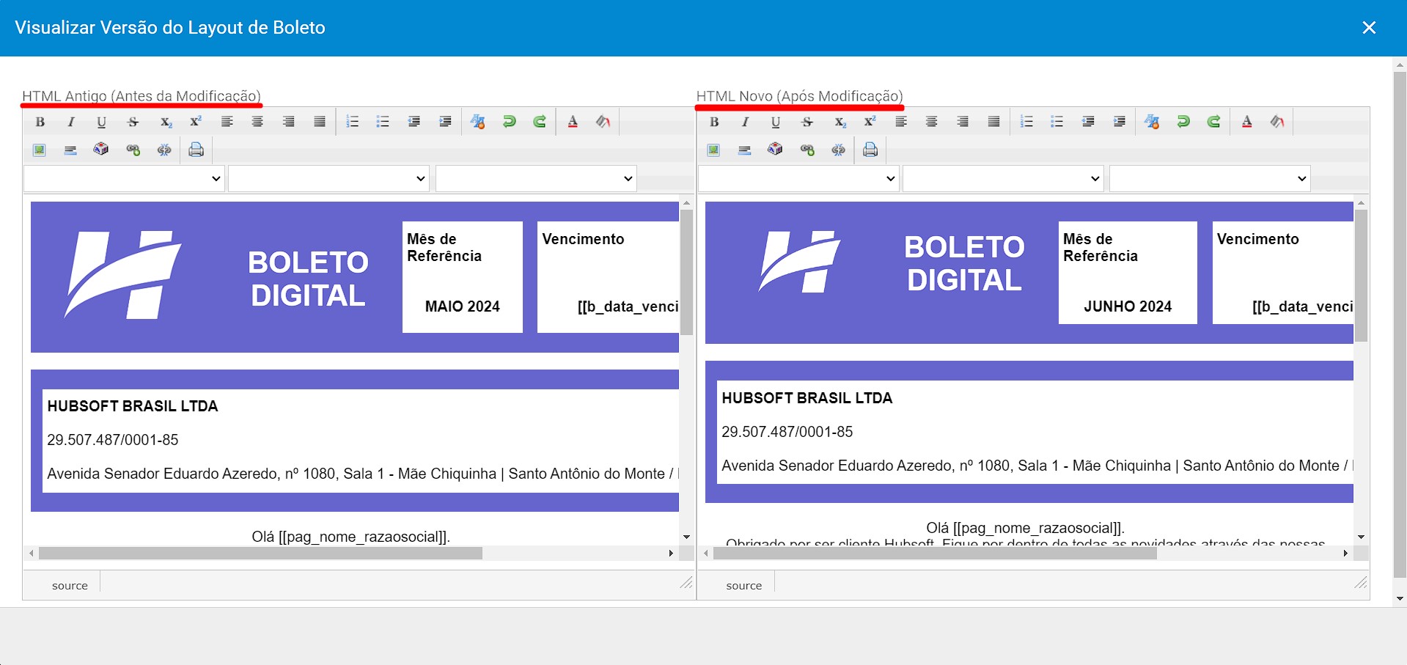Open the middle dropdown in the new editor toolbar

1002,178
